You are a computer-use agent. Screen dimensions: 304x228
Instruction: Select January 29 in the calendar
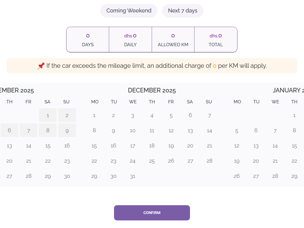(294, 176)
